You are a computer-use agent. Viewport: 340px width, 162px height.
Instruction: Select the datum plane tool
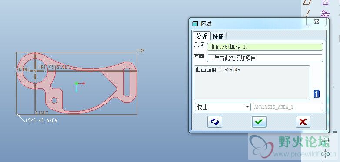tap(307, 2)
